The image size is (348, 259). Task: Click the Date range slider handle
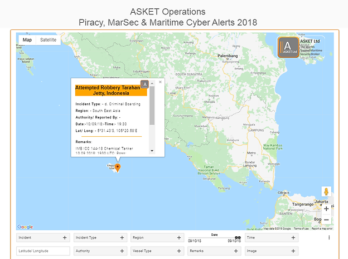(238, 237)
